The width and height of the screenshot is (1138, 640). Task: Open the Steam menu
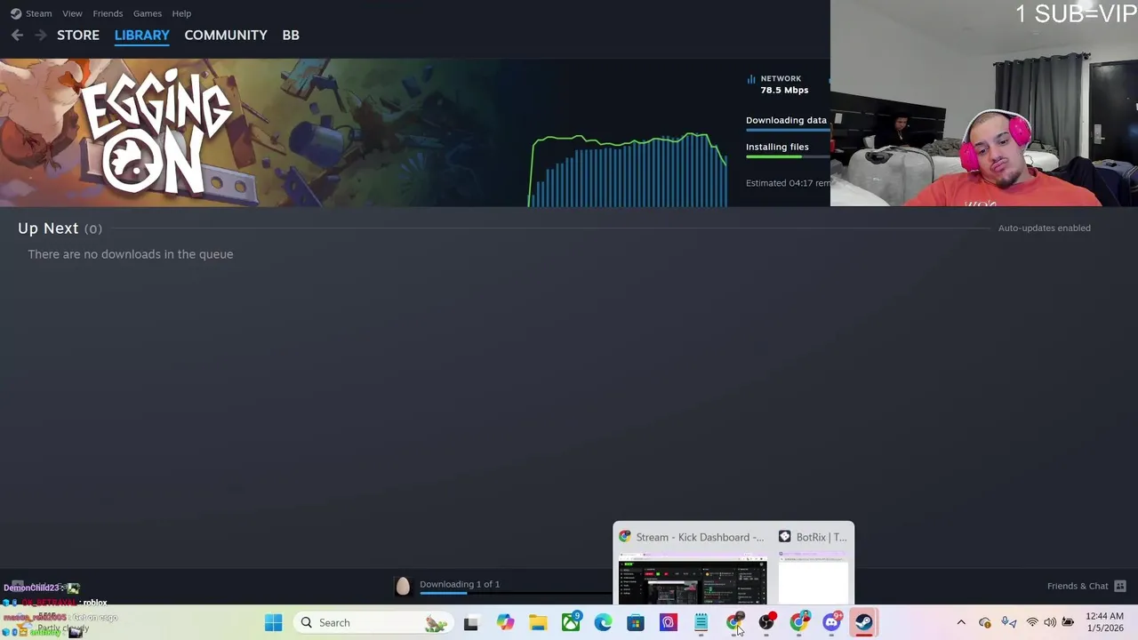click(x=38, y=13)
